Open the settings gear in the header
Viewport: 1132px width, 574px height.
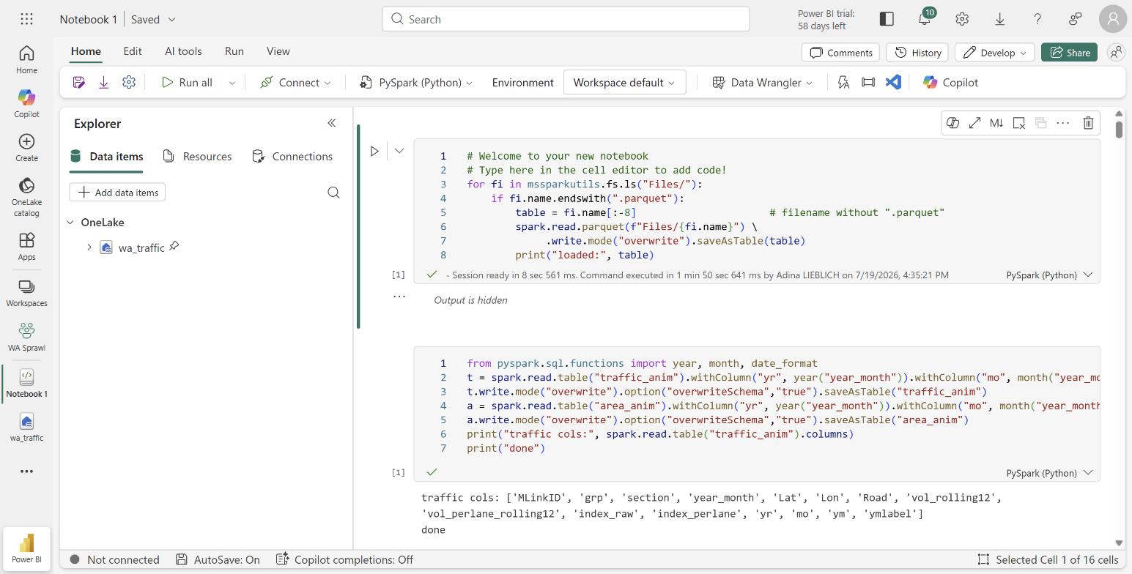(962, 19)
